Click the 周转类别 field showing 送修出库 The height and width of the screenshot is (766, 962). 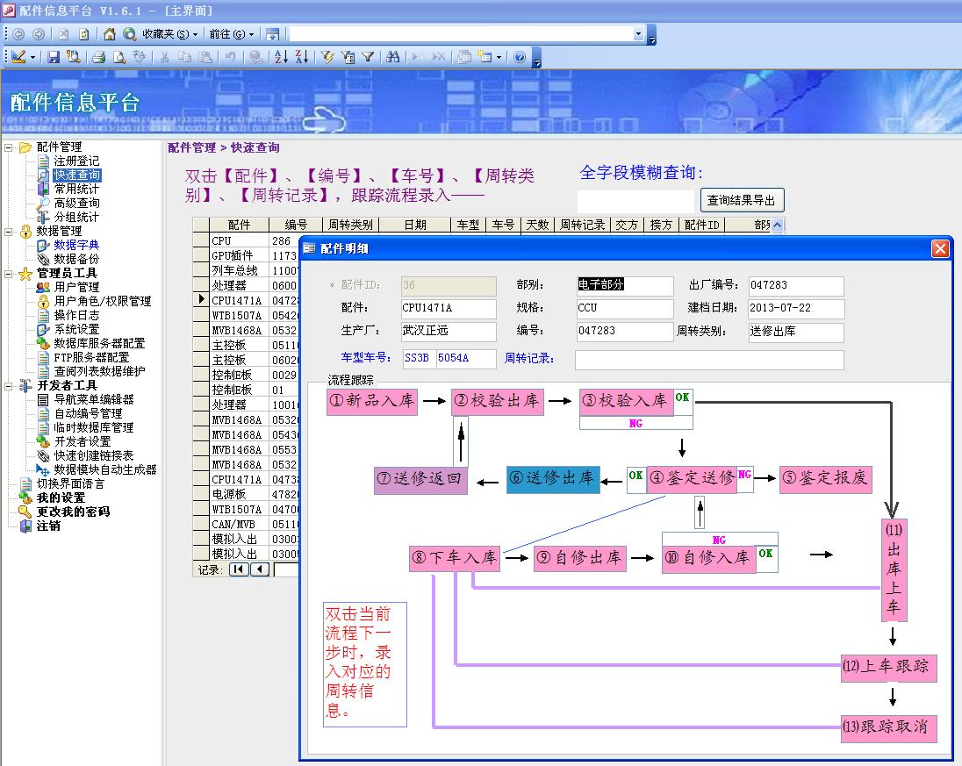point(796,332)
